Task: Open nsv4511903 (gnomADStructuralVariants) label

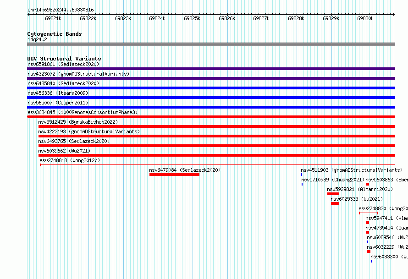Action: click(352, 170)
